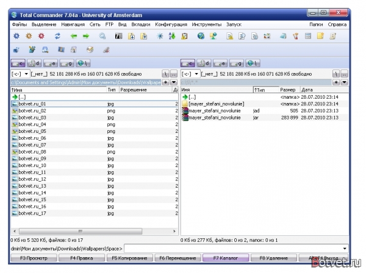Click the CD disc burning icon
The width and height of the screenshot is (366, 273).
(90, 49)
